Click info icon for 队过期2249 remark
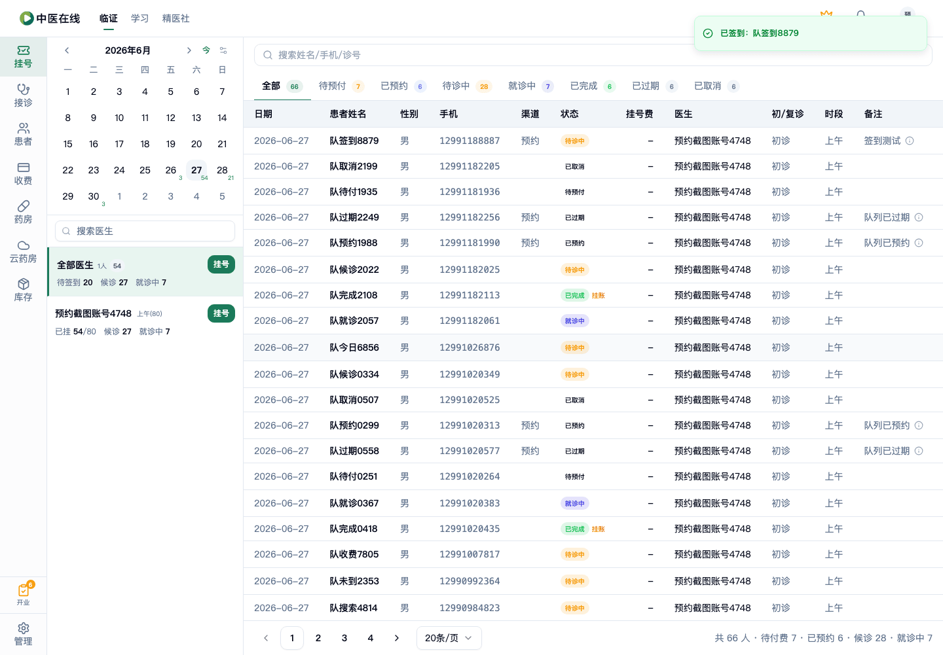This screenshot has height=655, width=943. coord(919,217)
